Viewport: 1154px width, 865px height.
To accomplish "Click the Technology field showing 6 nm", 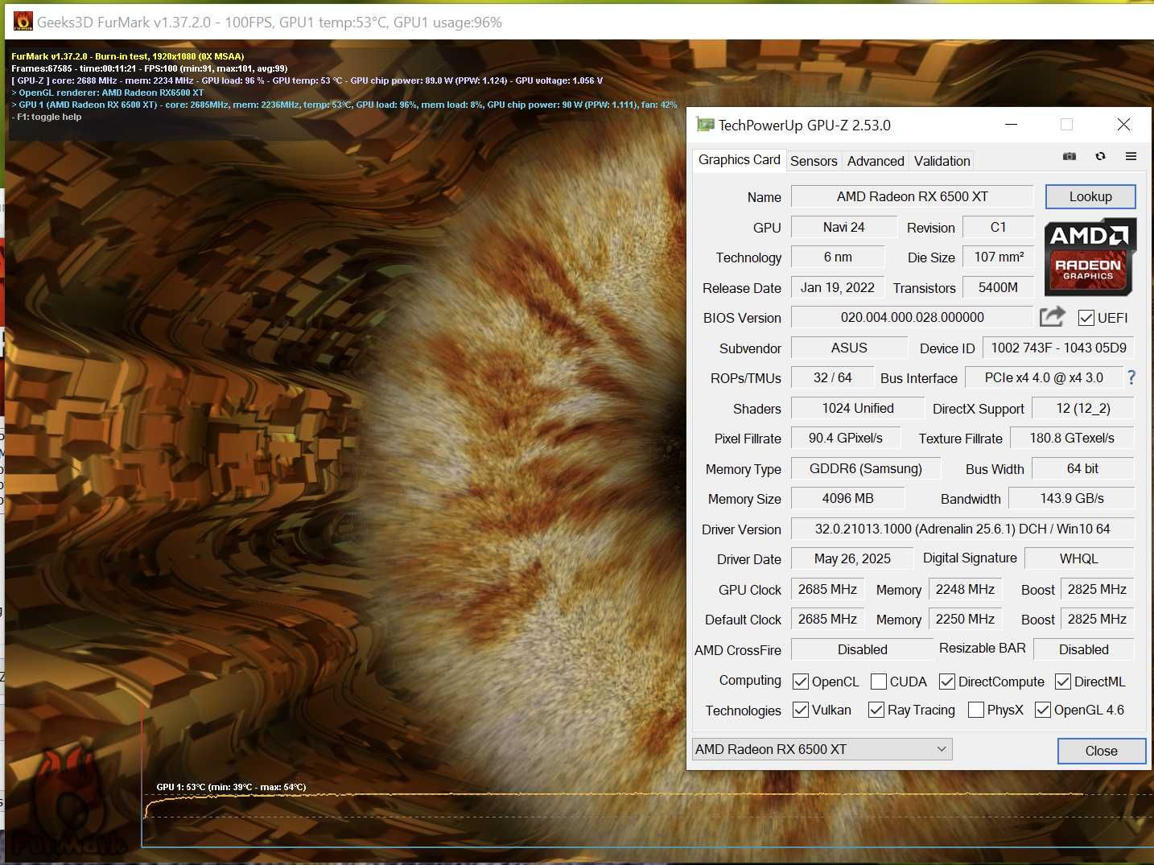I will tap(837, 257).
